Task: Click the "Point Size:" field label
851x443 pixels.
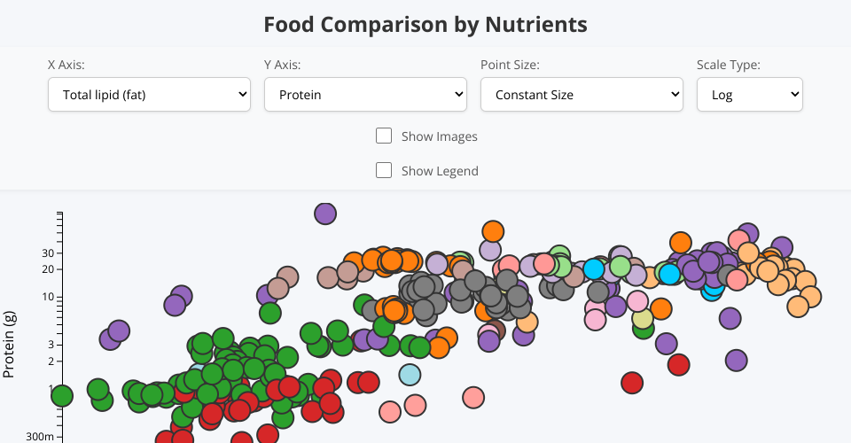Action: point(510,65)
